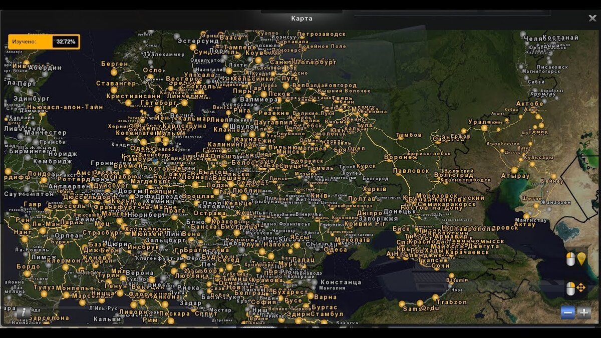Image resolution: width=601 pixels, height=338 pixels.
Task: Select the city label 'Курск'
Action: tap(366, 166)
